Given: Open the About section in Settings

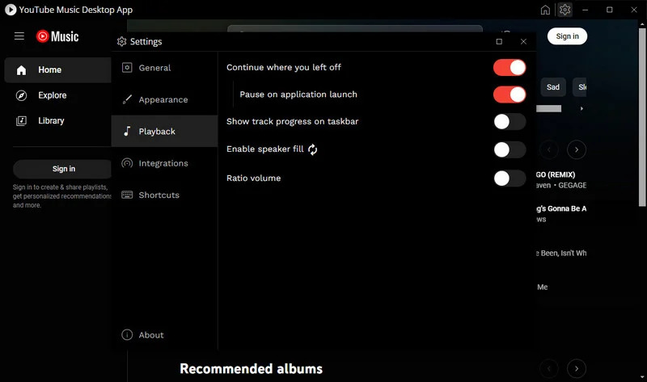Looking at the screenshot, I should click(150, 335).
